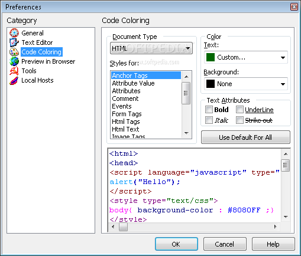Toggle the Strike-out checkbox

click(239, 120)
